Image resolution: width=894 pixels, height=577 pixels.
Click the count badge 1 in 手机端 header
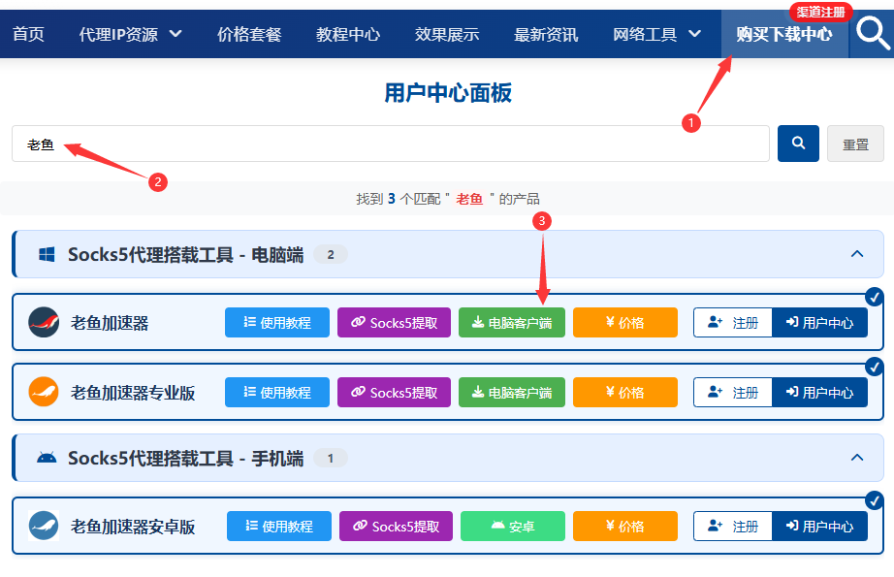(x=330, y=459)
